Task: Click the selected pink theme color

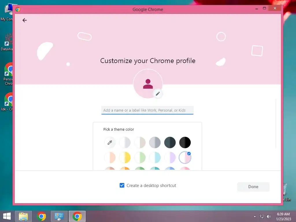Action: (185, 158)
